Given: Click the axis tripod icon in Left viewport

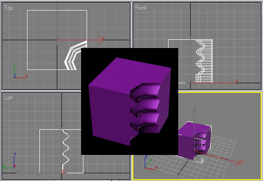Looking at the screenshot, I should 10,160.
